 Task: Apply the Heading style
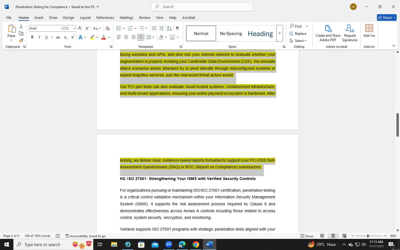[x=260, y=33]
